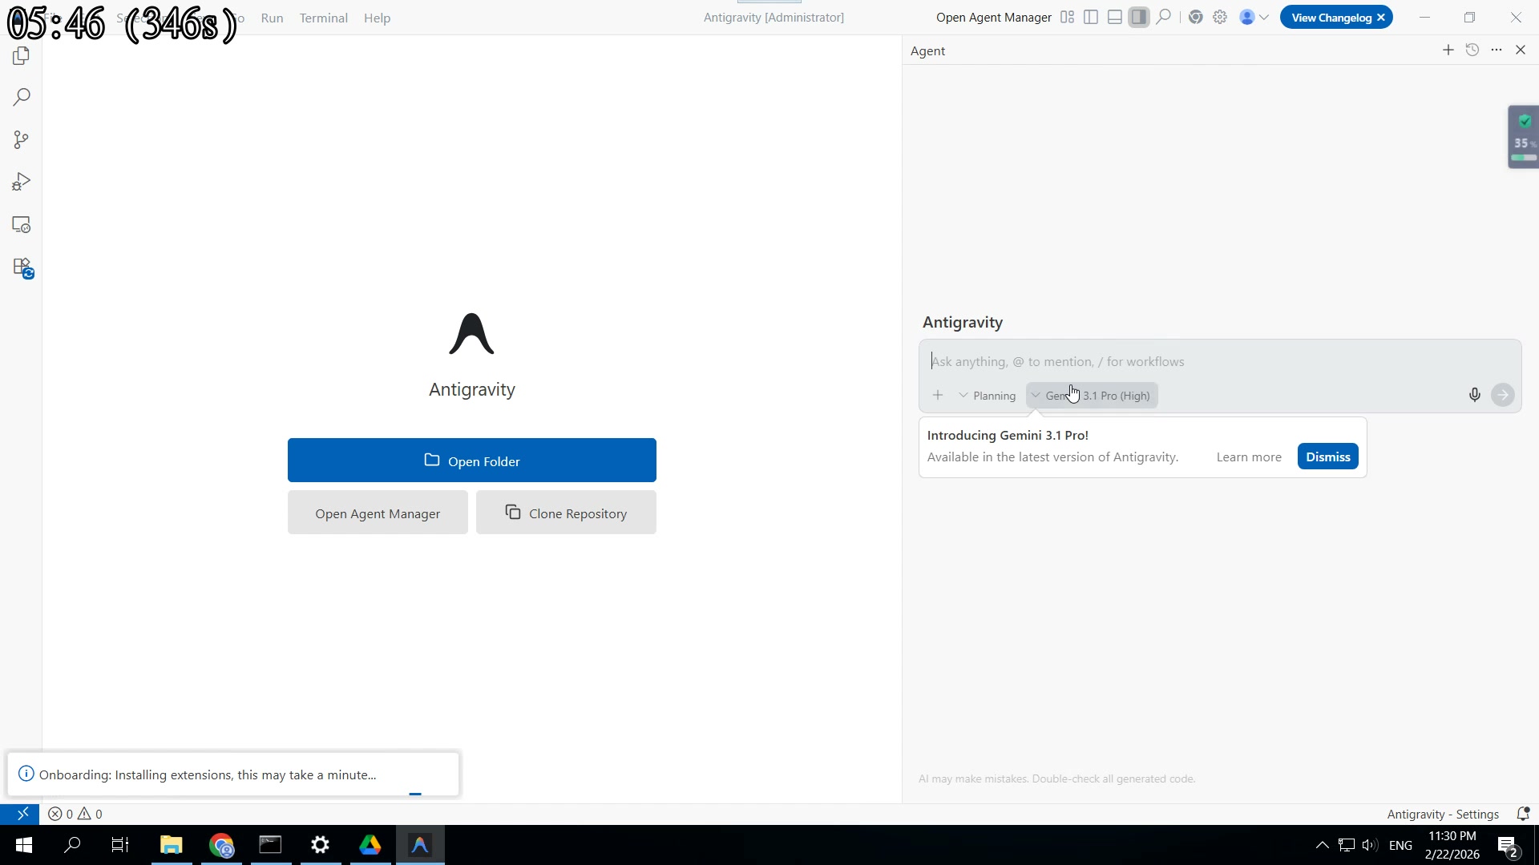Open the Run and Debug view
The width and height of the screenshot is (1539, 865).
point(22,183)
